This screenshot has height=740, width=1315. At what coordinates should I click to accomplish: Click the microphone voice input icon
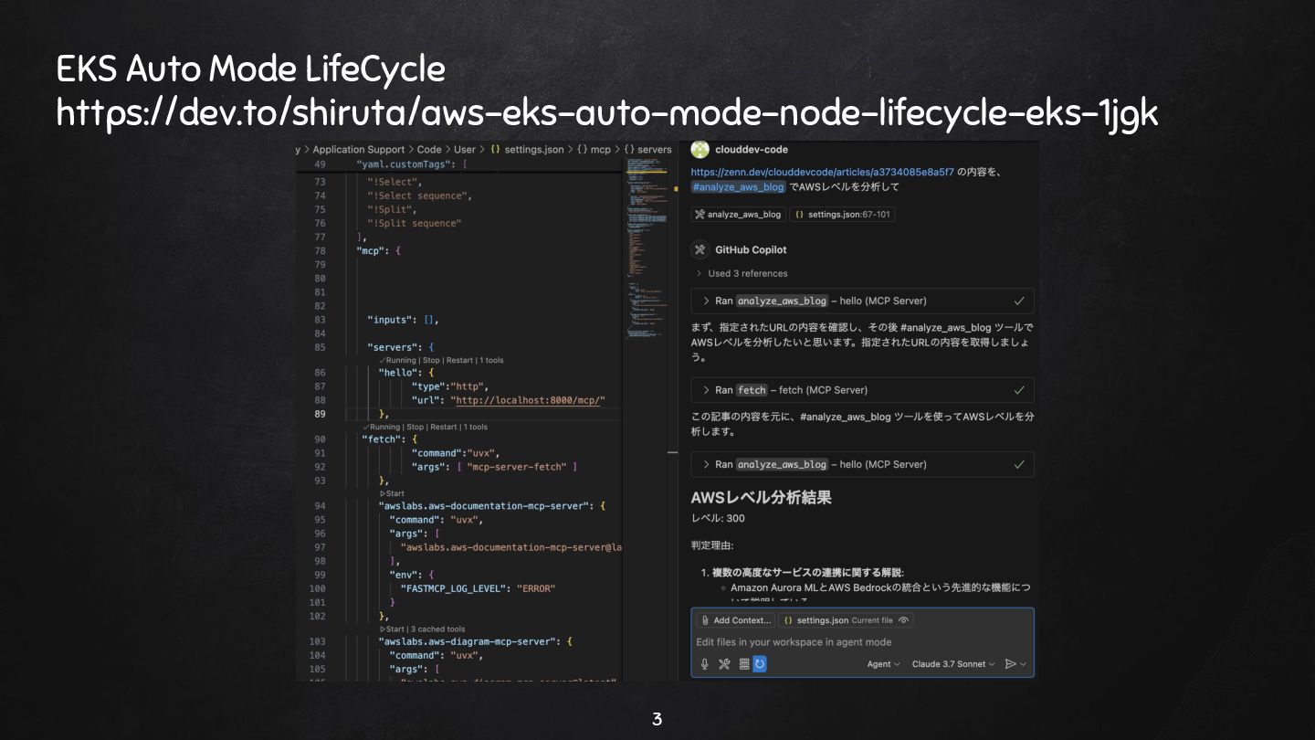point(705,664)
